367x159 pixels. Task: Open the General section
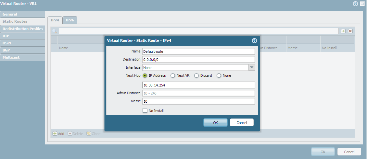(22, 14)
